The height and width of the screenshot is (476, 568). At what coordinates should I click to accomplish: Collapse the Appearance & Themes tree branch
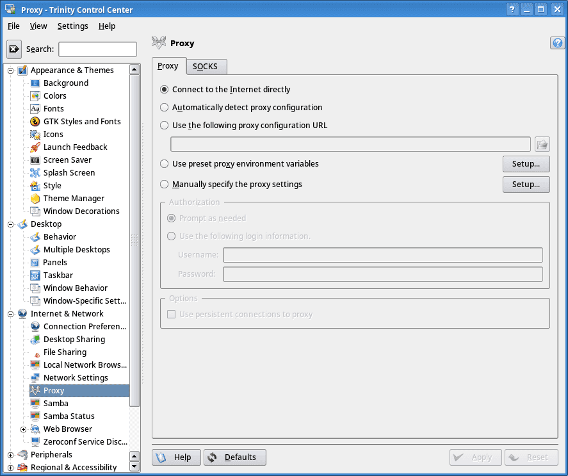(10, 70)
